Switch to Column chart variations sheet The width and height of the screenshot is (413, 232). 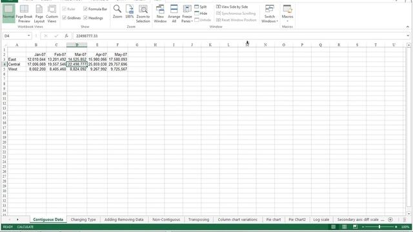point(237,219)
